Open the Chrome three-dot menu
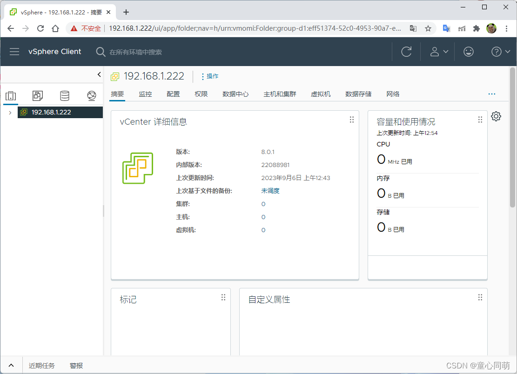Screen dimensions: 517x374 506,28
